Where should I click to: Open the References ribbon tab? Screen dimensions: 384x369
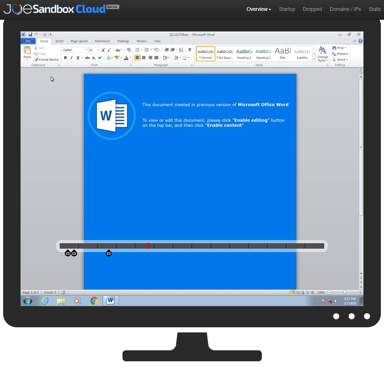(x=102, y=41)
